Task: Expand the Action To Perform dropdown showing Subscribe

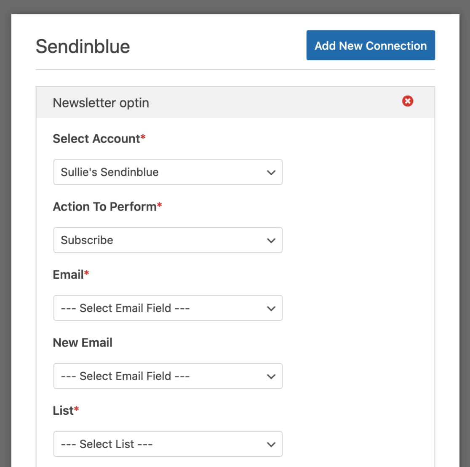Action: 168,240
